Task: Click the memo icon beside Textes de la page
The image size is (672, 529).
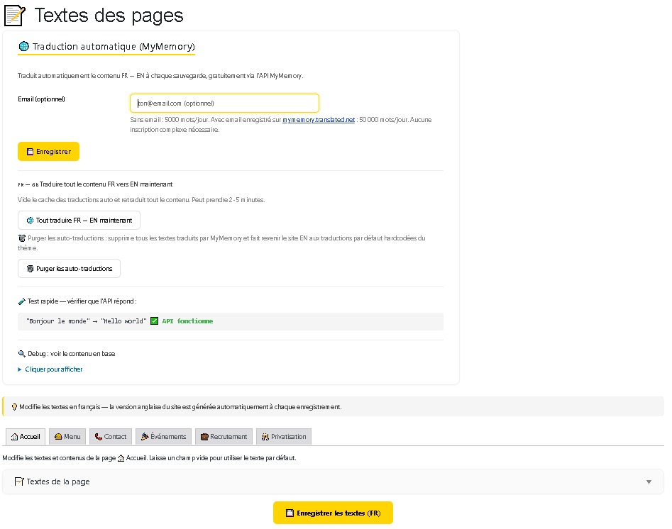Action: point(19,481)
